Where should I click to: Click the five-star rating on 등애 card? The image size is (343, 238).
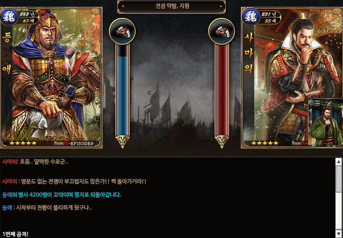[23, 143]
